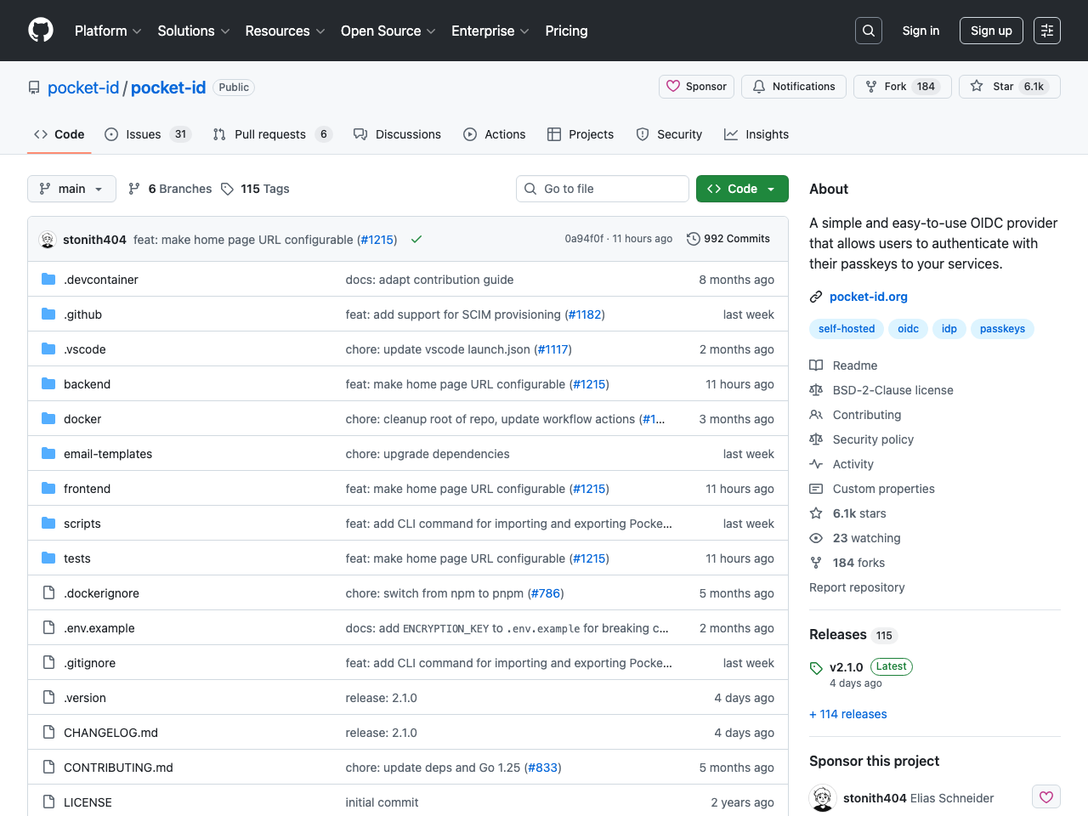This screenshot has height=816, width=1088.
Task: Switch to the Issues tab
Action: pyautogui.click(x=143, y=134)
